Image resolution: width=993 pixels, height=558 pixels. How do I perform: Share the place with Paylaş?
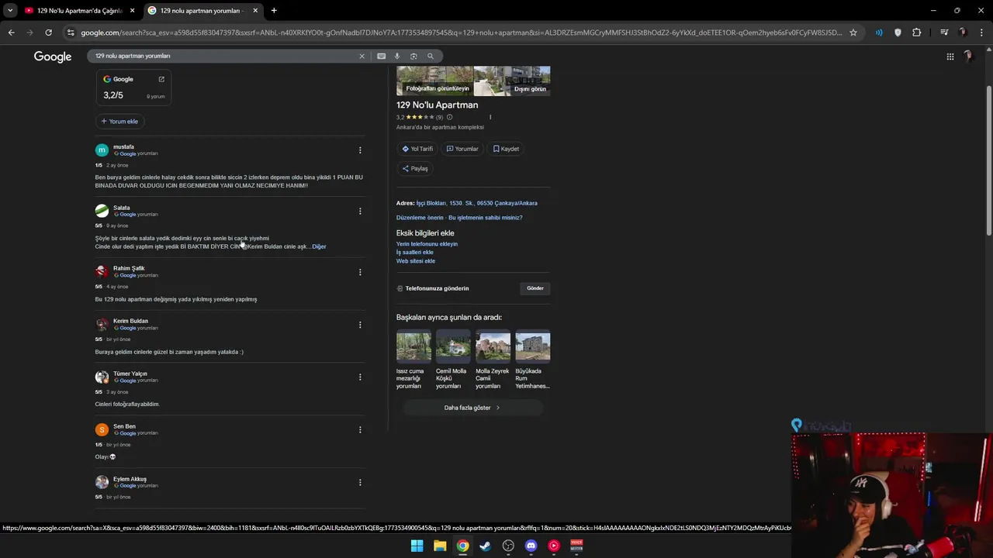tap(415, 168)
